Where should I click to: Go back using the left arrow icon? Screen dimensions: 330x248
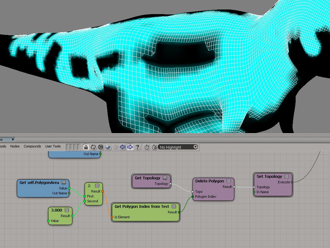[x=123, y=147]
